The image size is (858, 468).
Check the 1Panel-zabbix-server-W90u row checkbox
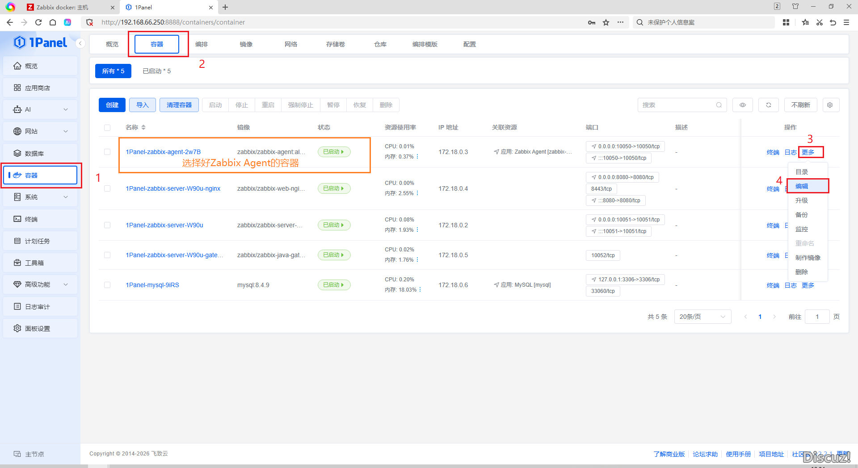[x=107, y=225]
